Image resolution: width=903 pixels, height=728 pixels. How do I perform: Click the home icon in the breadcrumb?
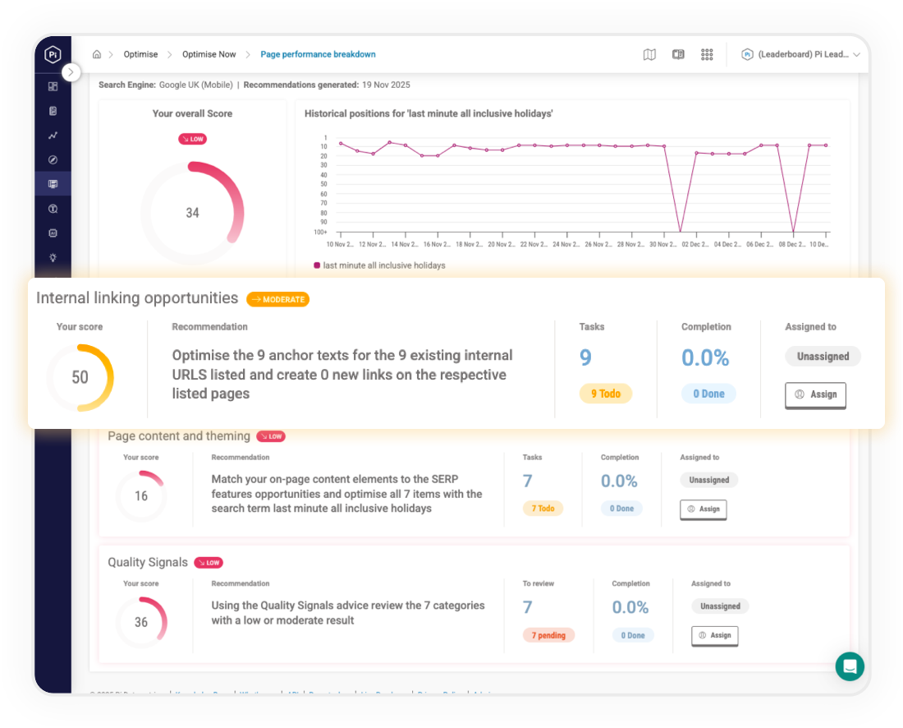(x=97, y=54)
